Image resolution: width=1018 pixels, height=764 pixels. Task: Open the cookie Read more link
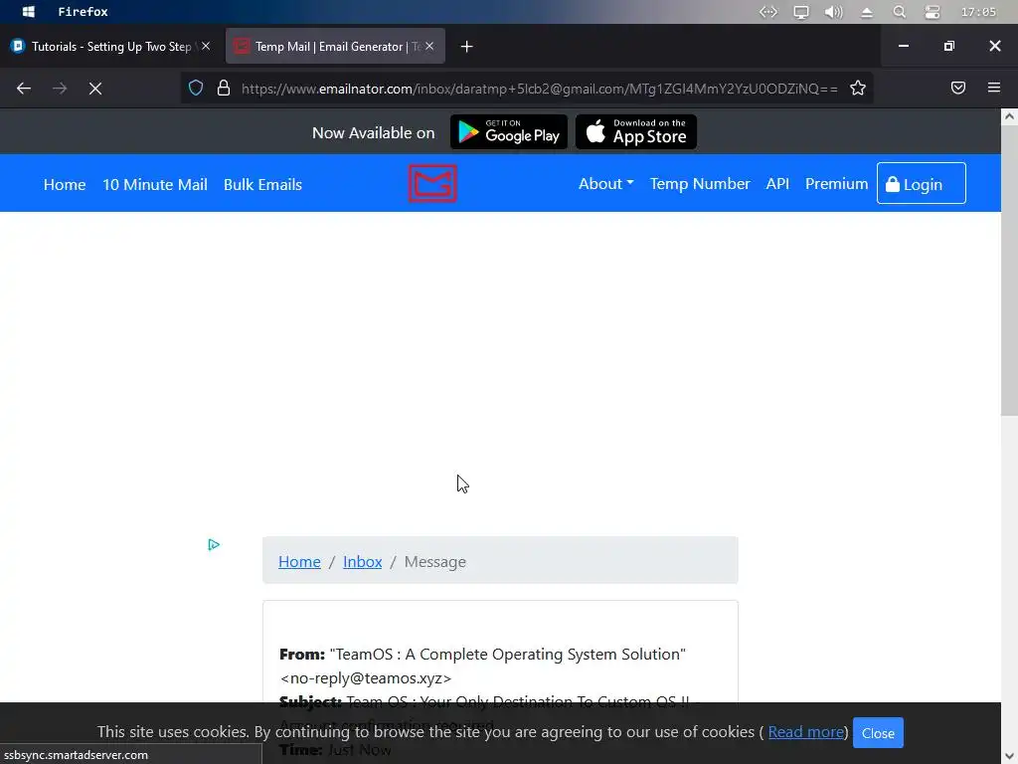click(805, 732)
